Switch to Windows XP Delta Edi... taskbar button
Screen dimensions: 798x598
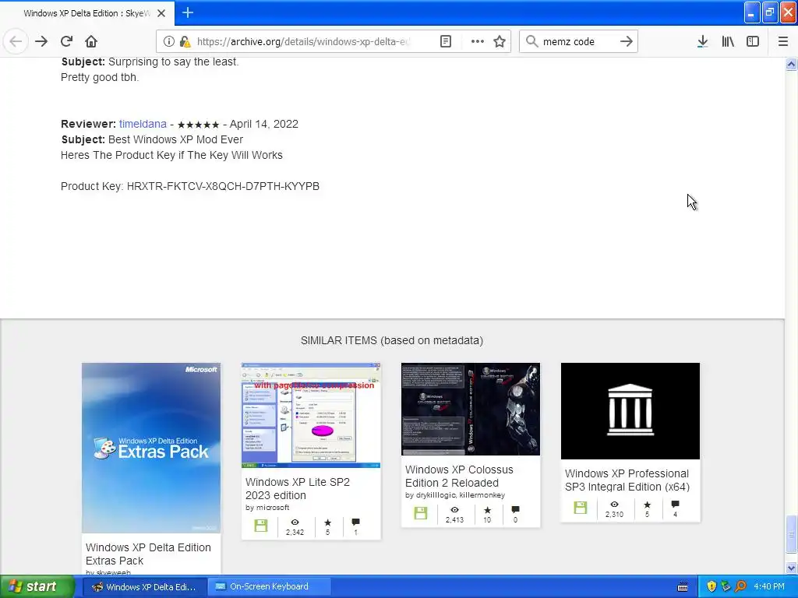pyautogui.click(x=146, y=587)
